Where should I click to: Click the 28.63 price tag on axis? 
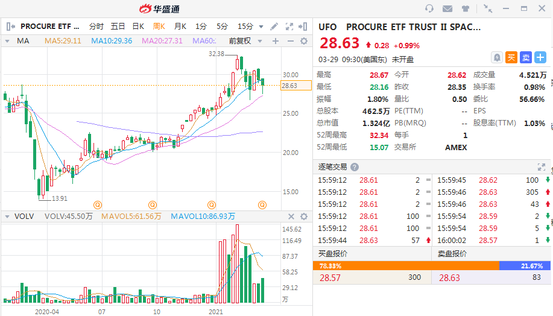[x=296, y=86]
